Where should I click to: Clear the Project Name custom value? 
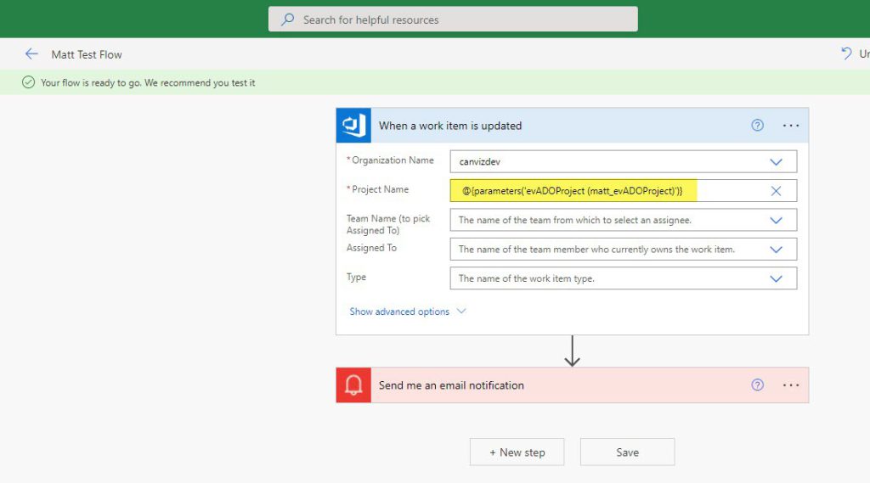click(776, 191)
